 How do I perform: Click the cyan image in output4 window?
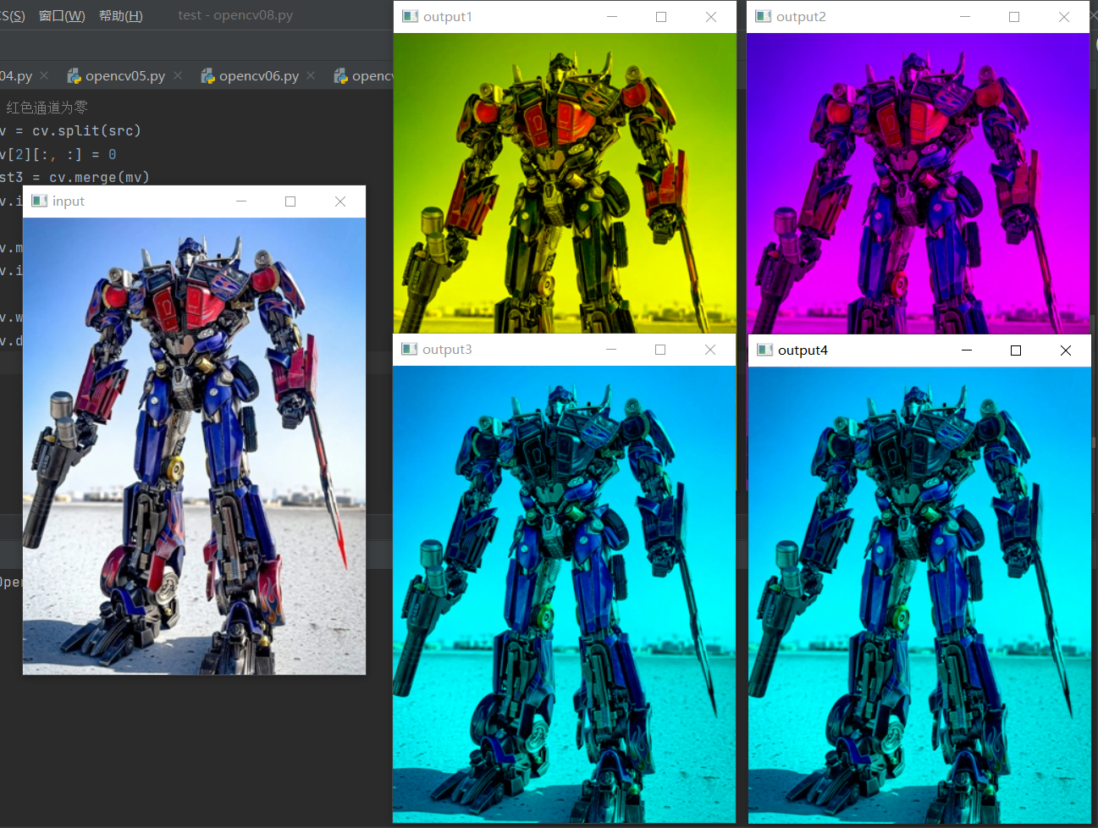tap(919, 595)
